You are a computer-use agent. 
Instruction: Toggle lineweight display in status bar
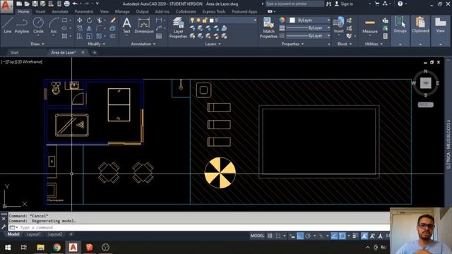click(355, 236)
